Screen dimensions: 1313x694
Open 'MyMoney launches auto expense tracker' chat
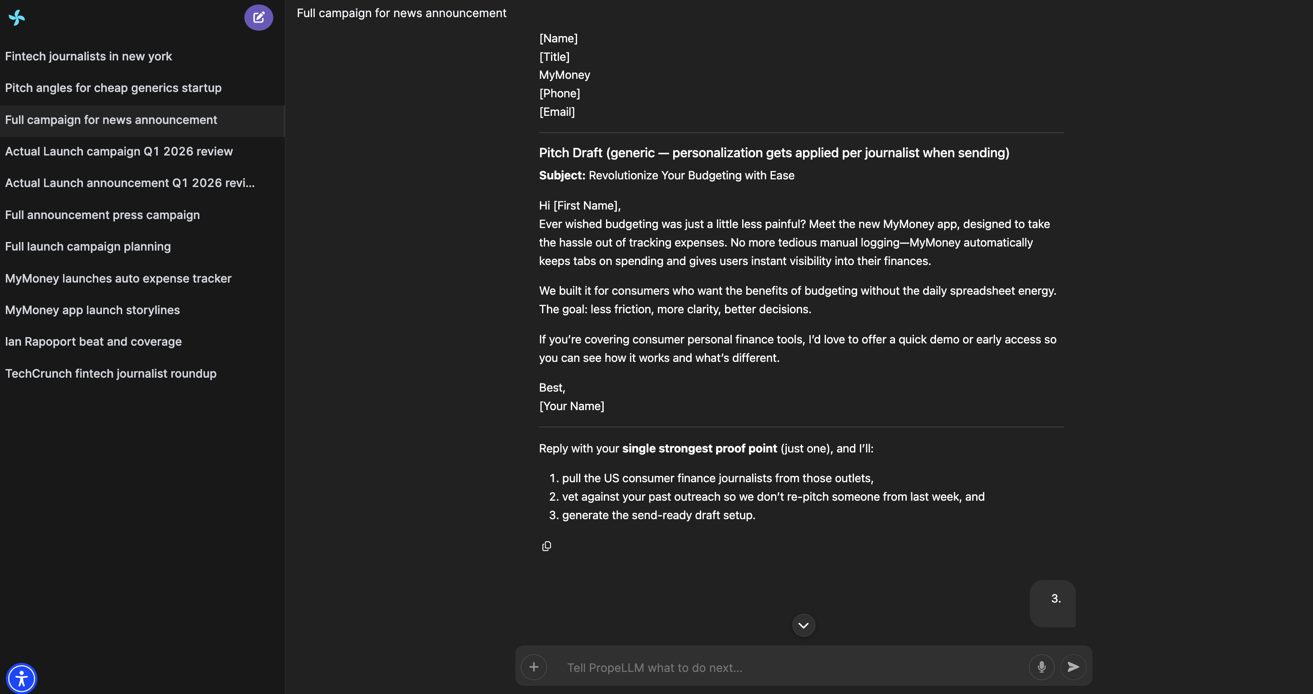click(118, 278)
